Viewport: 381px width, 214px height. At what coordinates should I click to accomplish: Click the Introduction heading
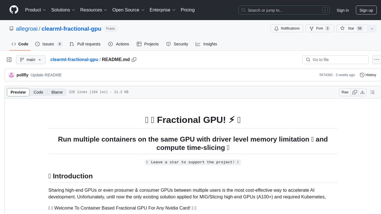(x=71, y=176)
